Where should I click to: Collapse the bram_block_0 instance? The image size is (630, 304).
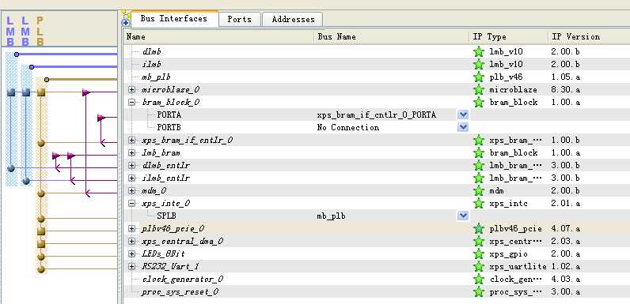132,103
